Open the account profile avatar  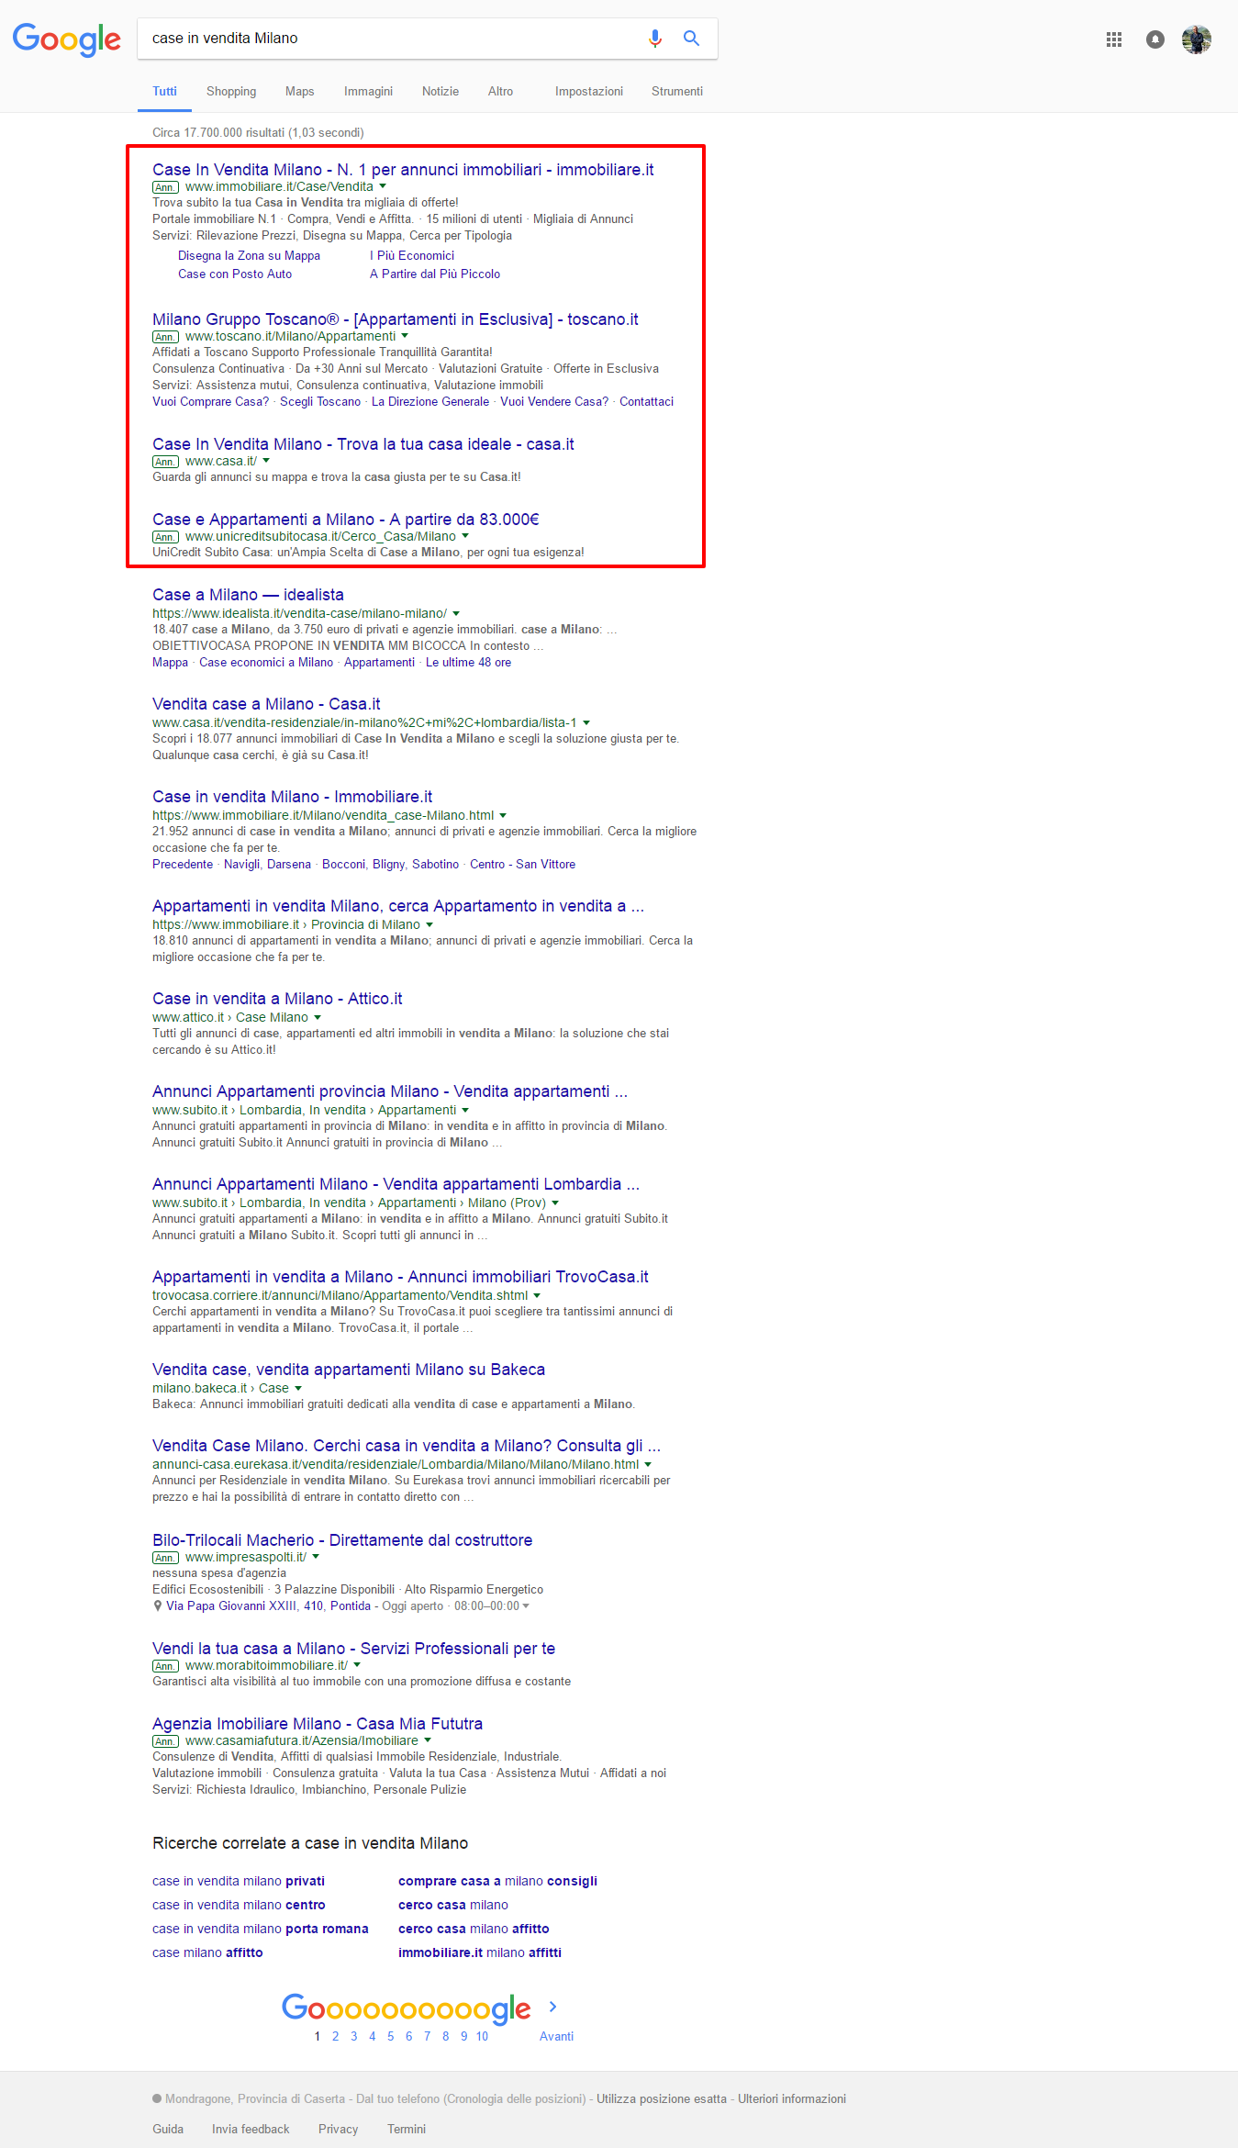pyautogui.click(x=1196, y=39)
